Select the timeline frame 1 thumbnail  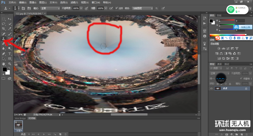point(18,124)
